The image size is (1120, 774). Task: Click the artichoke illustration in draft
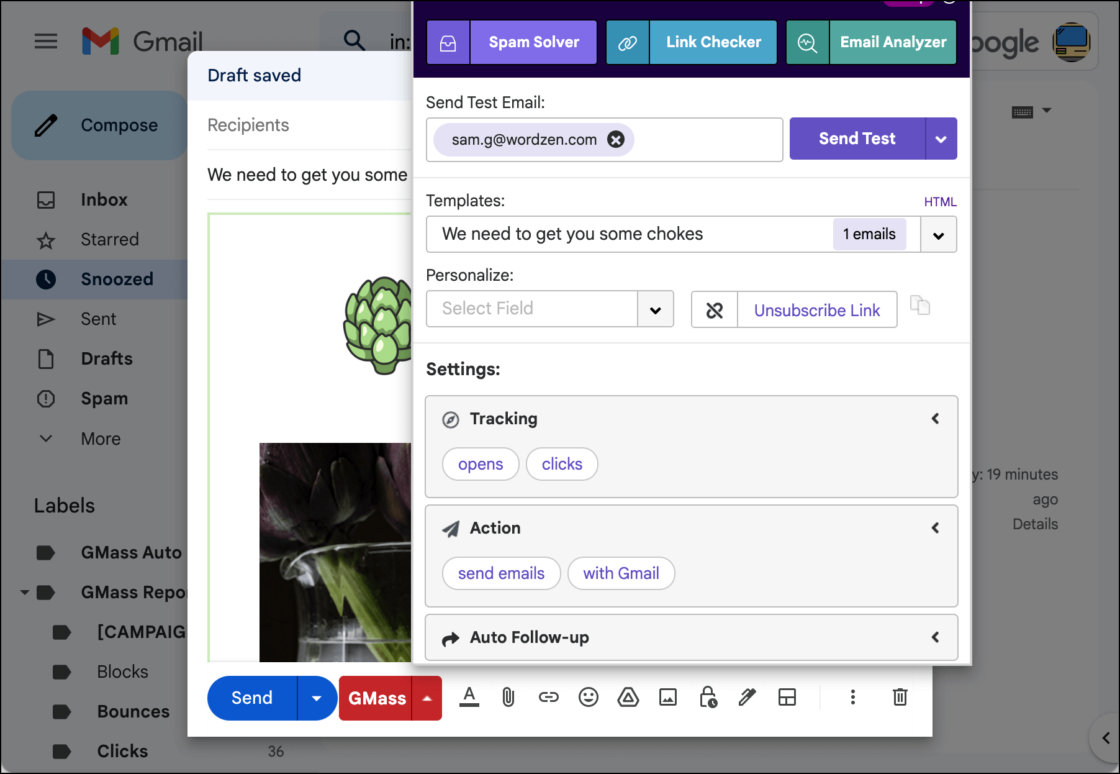click(x=377, y=325)
